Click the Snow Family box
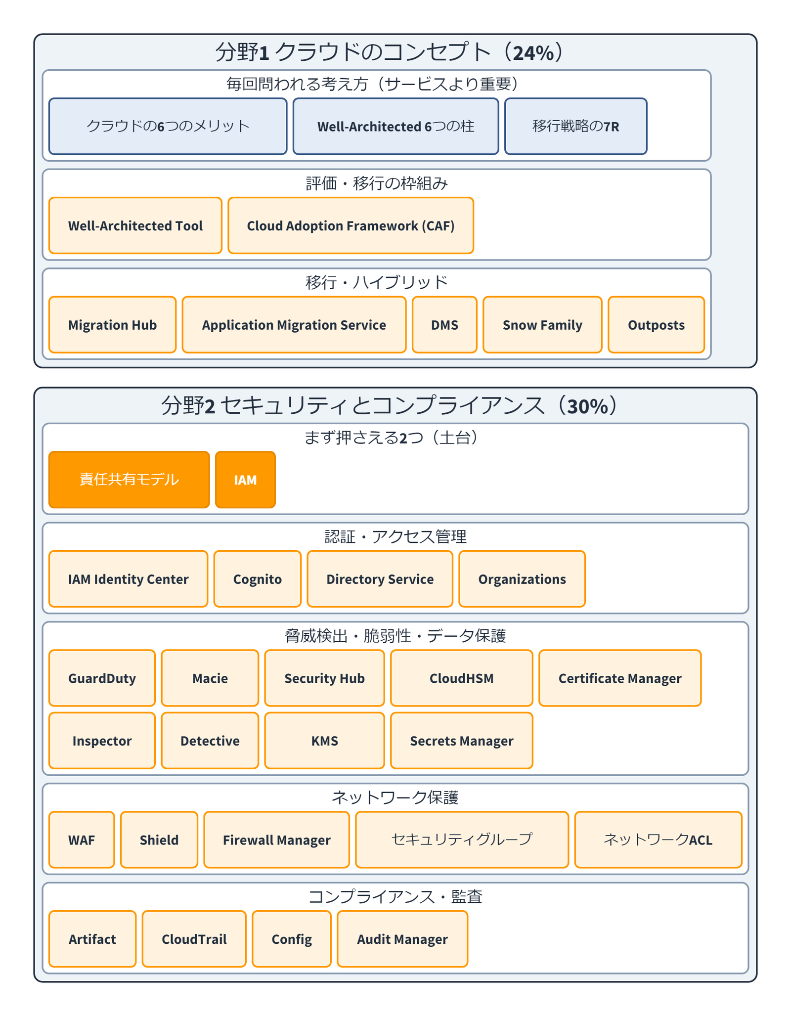 point(542,325)
